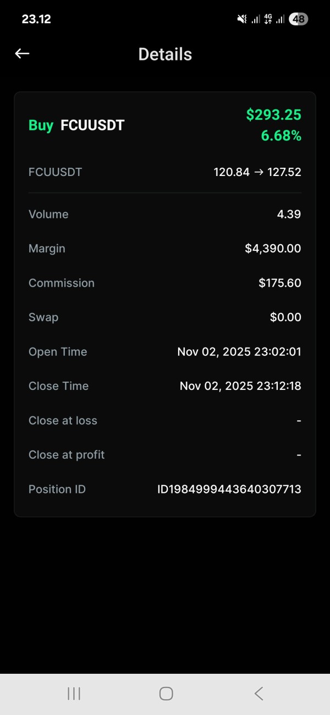Tap the back arrow icon
Viewport: 330px width, 715px height.
point(22,53)
